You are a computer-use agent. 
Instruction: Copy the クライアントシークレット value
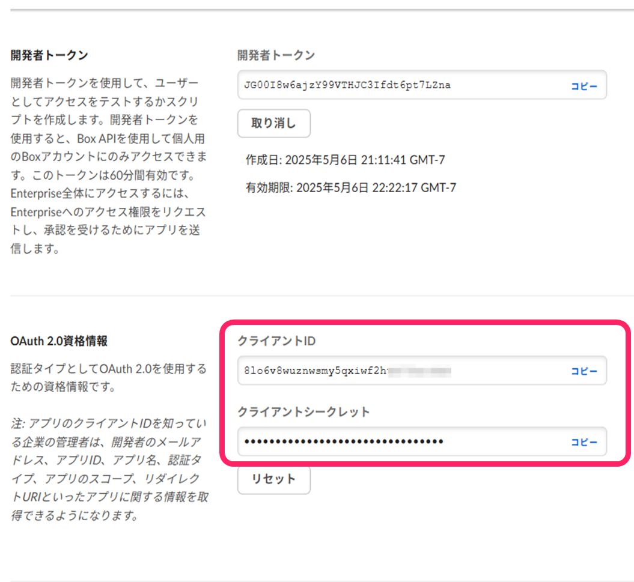point(584,442)
